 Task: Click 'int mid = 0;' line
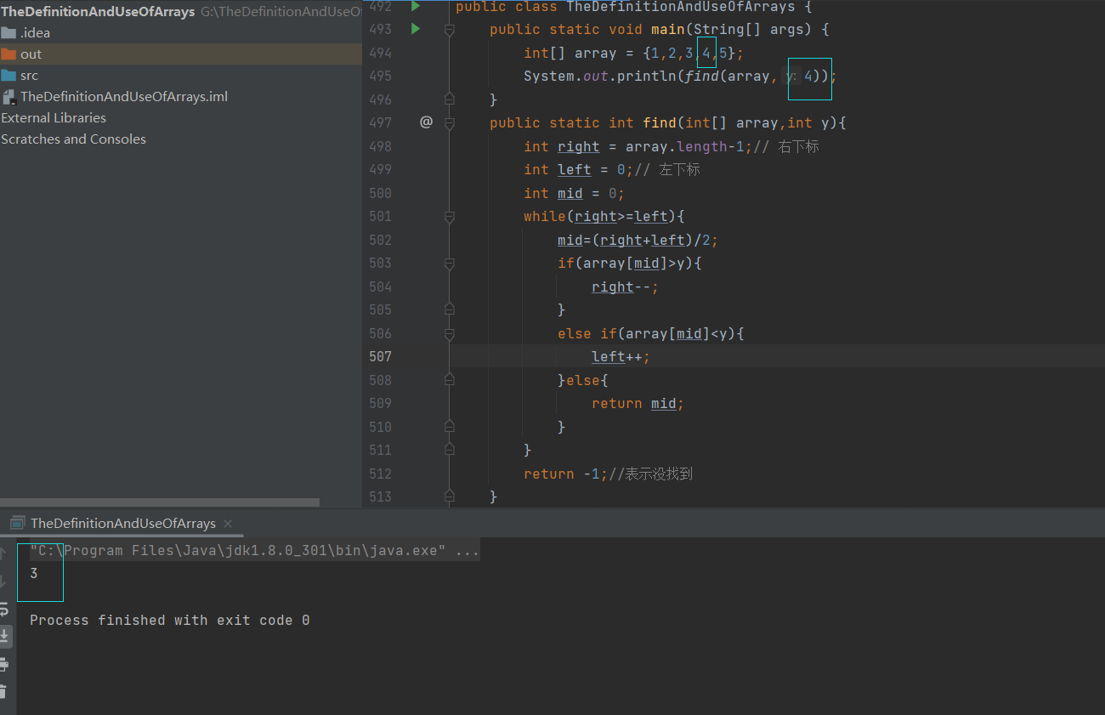[x=574, y=193]
